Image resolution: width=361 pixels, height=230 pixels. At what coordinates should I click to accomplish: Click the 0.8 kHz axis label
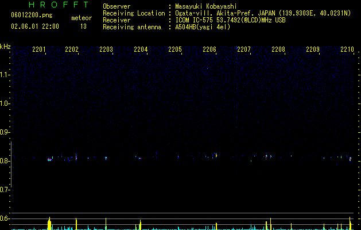click(x=5, y=161)
